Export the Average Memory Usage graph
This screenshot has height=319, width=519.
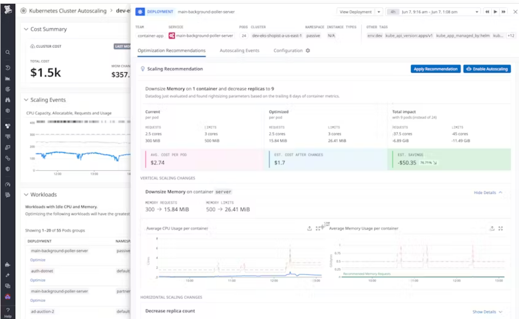coord(492,228)
